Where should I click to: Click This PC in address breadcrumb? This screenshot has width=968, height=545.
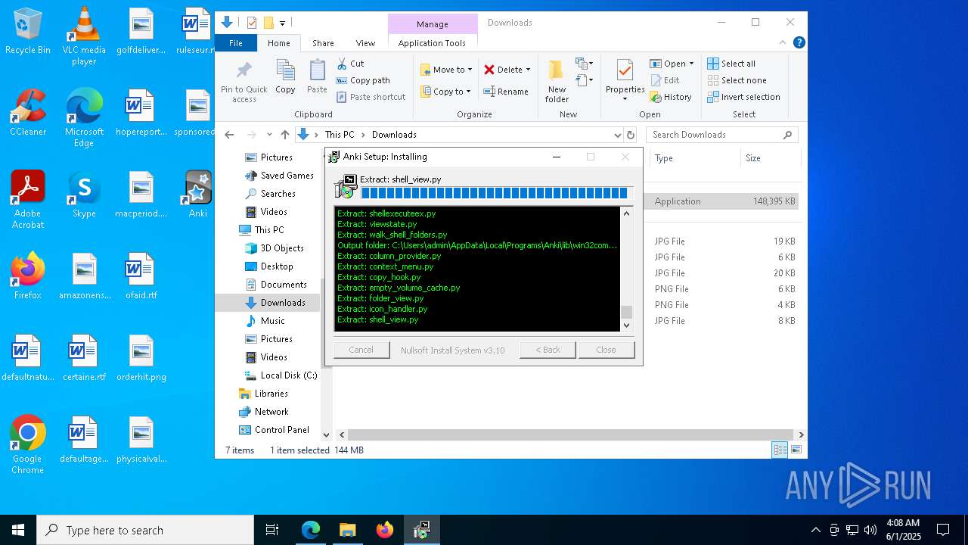tap(340, 135)
